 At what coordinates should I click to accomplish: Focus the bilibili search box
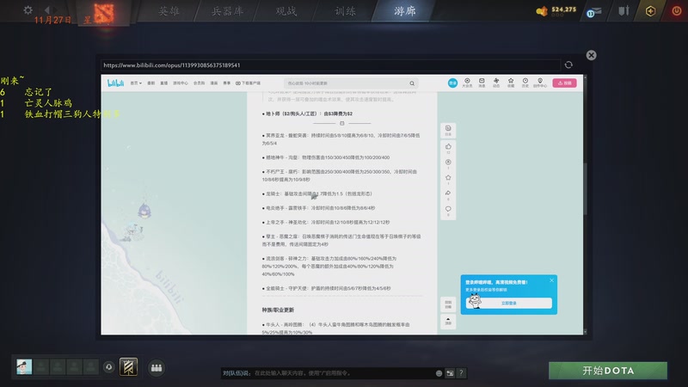tap(347, 83)
